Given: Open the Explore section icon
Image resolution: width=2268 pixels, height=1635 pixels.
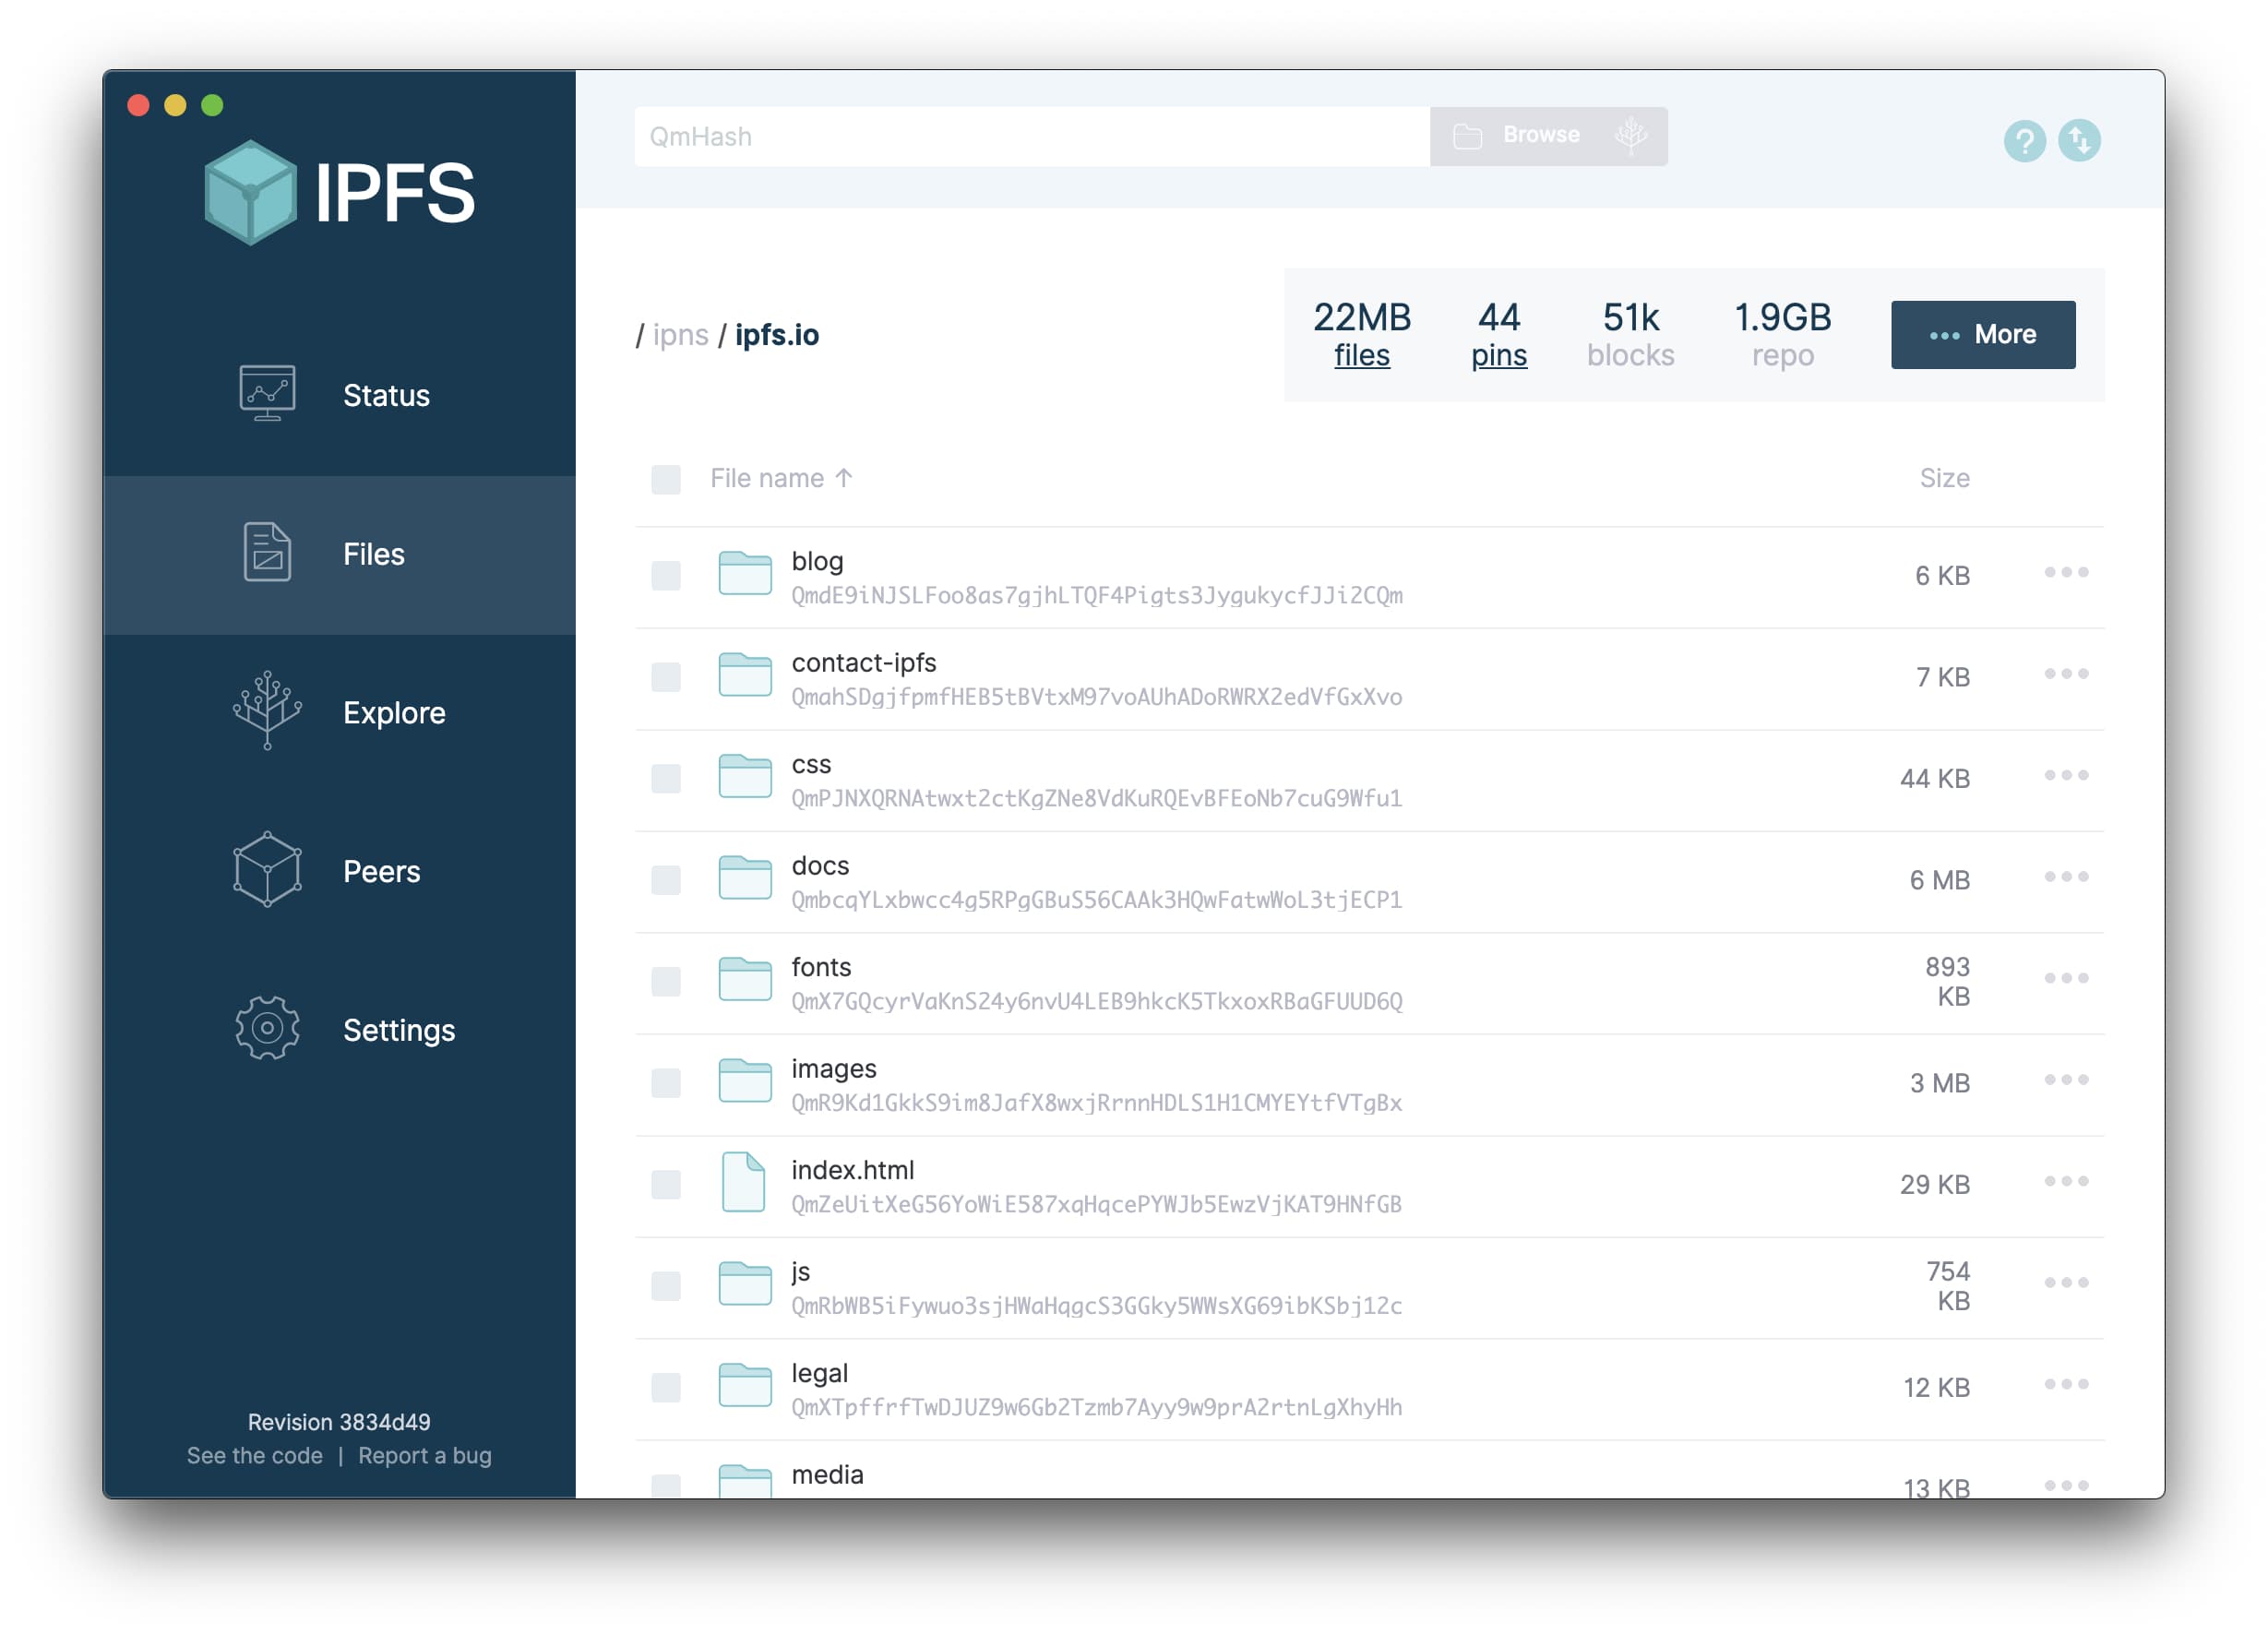Looking at the screenshot, I should coord(264,711).
